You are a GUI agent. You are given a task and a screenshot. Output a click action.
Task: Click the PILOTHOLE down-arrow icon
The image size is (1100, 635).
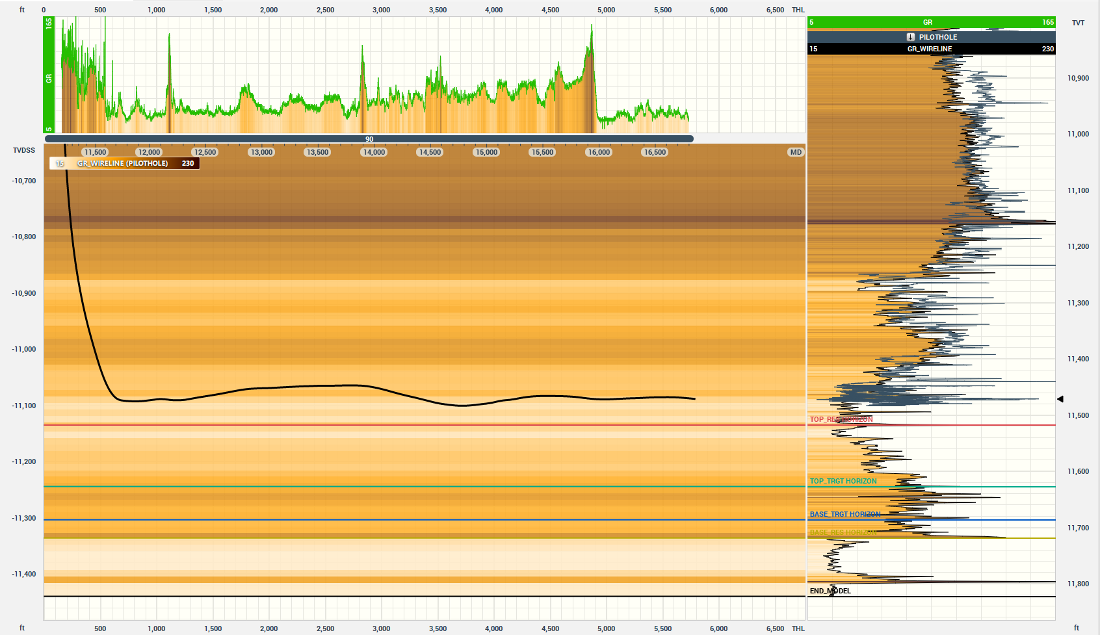tap(911, 37)
